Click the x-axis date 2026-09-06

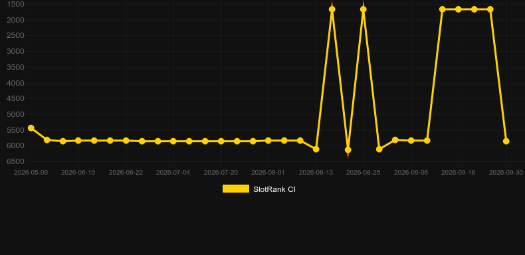pyautogui.click(x=411, y=173)
